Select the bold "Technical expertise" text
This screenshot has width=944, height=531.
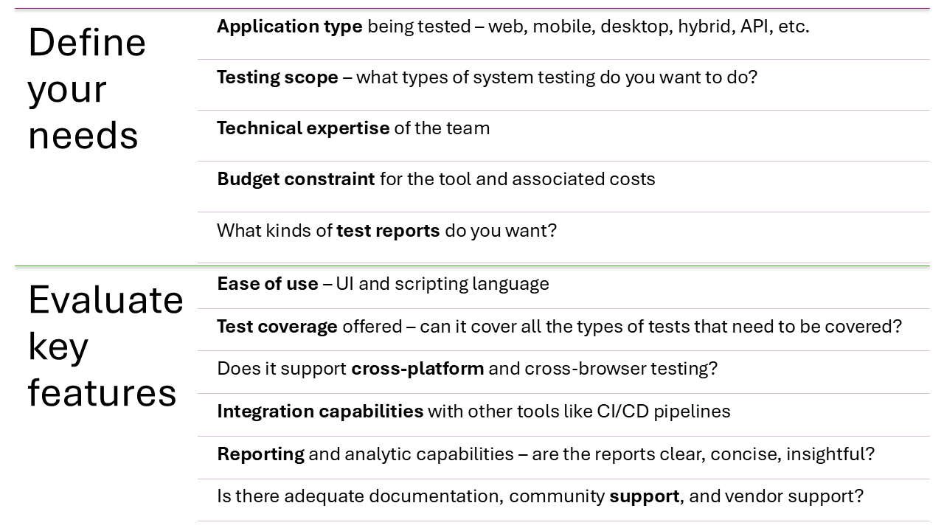303,129
